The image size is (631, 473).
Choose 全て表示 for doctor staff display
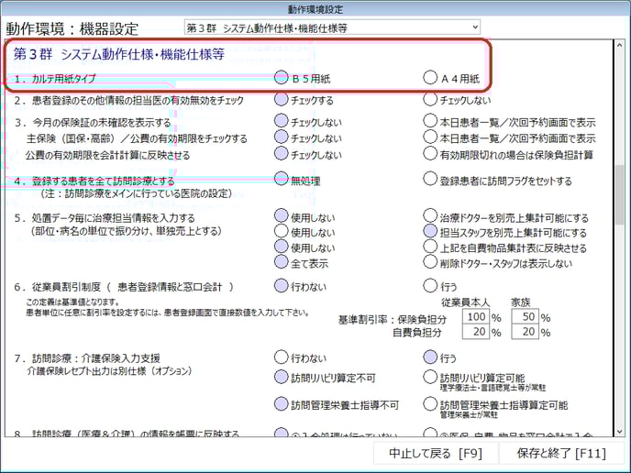pos(282,263)
